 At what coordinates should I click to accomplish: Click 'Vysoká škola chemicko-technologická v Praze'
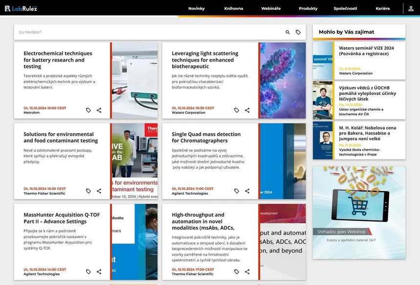[x=359, y=152]
